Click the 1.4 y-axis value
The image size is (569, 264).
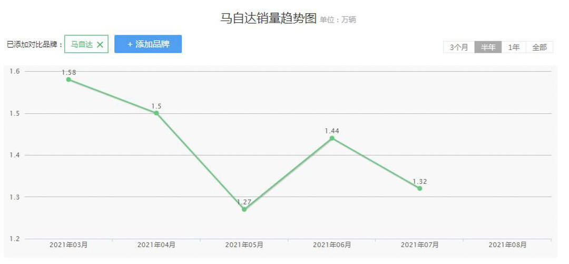[14, 155]
